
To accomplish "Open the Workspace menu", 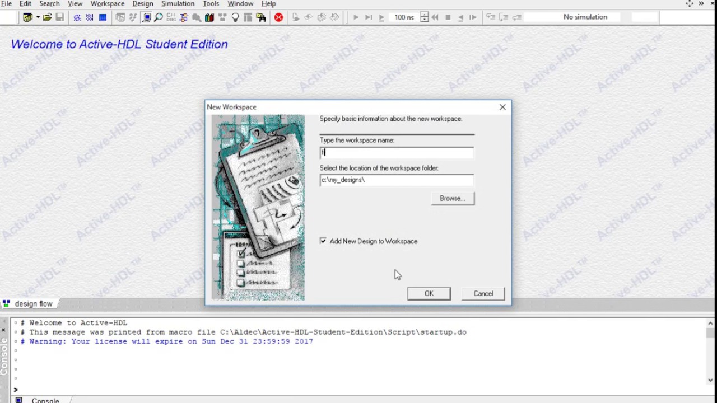I will click(108, 4).
